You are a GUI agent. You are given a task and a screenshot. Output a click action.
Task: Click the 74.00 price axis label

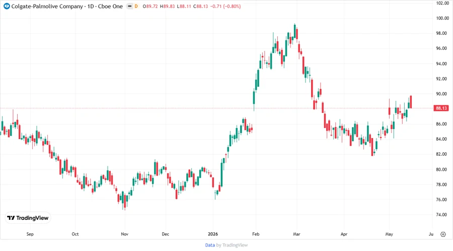pos(442,215)
